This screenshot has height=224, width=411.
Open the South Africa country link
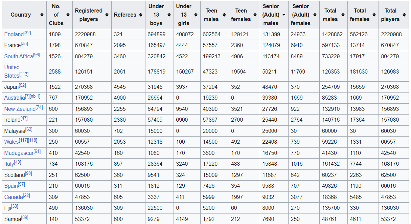[x=19, y=57]
